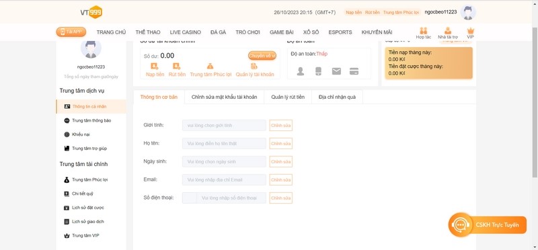Open the ESPORTS menu
This screenshot has height=250, width=538.
pos(340,32)
